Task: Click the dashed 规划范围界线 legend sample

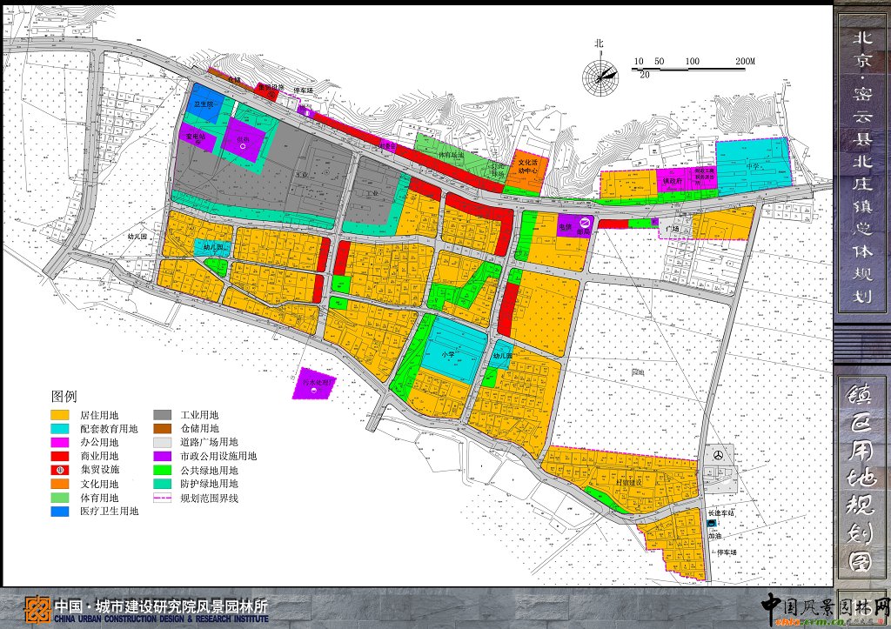Action: pos(163,498)
